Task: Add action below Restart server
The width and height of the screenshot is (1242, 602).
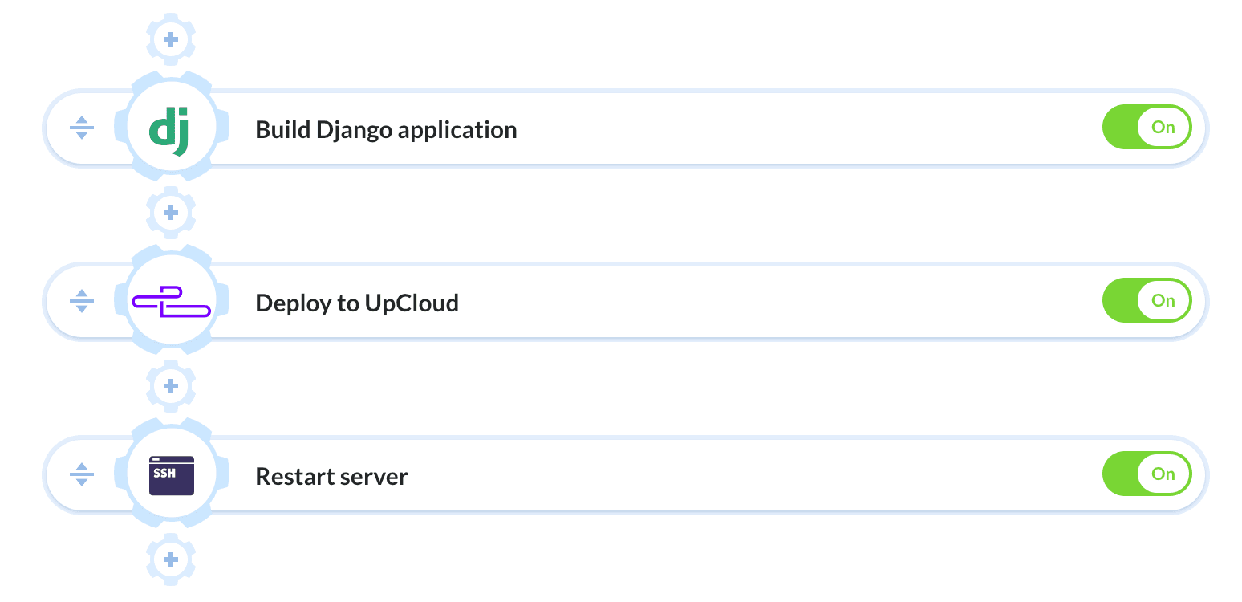Action: [170, 559]
